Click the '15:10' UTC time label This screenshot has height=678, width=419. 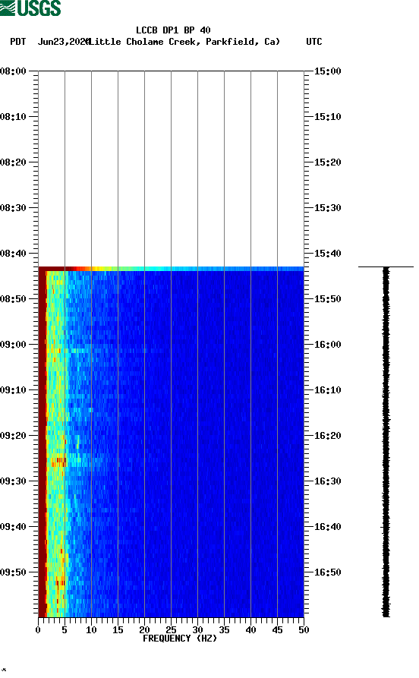[327, 117]
